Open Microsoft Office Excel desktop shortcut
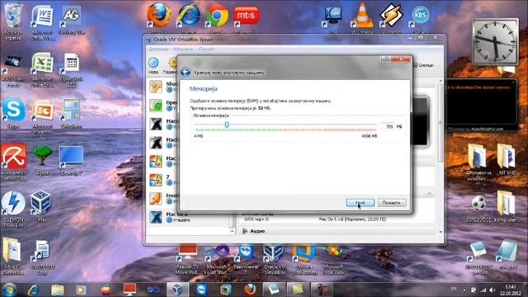This screenshot has height=297, width=528. (x=42, y=69)
